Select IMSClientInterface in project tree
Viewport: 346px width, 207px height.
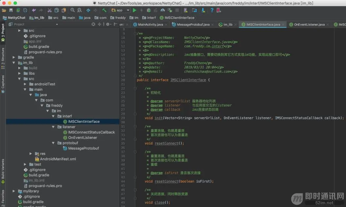click(63, 122)
